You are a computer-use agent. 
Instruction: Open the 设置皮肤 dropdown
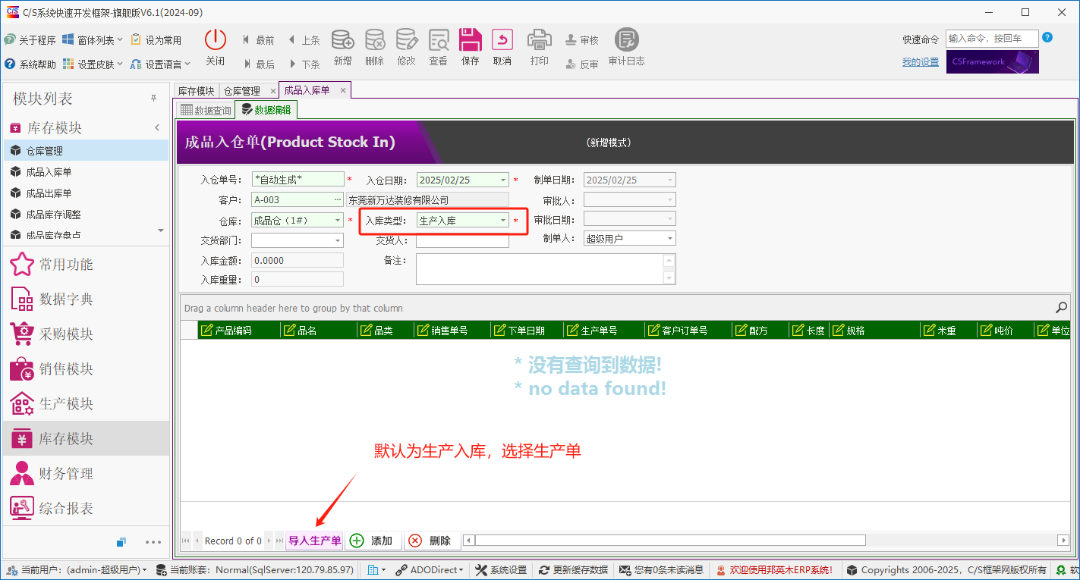pyautogui.click(x=93, y=64)
